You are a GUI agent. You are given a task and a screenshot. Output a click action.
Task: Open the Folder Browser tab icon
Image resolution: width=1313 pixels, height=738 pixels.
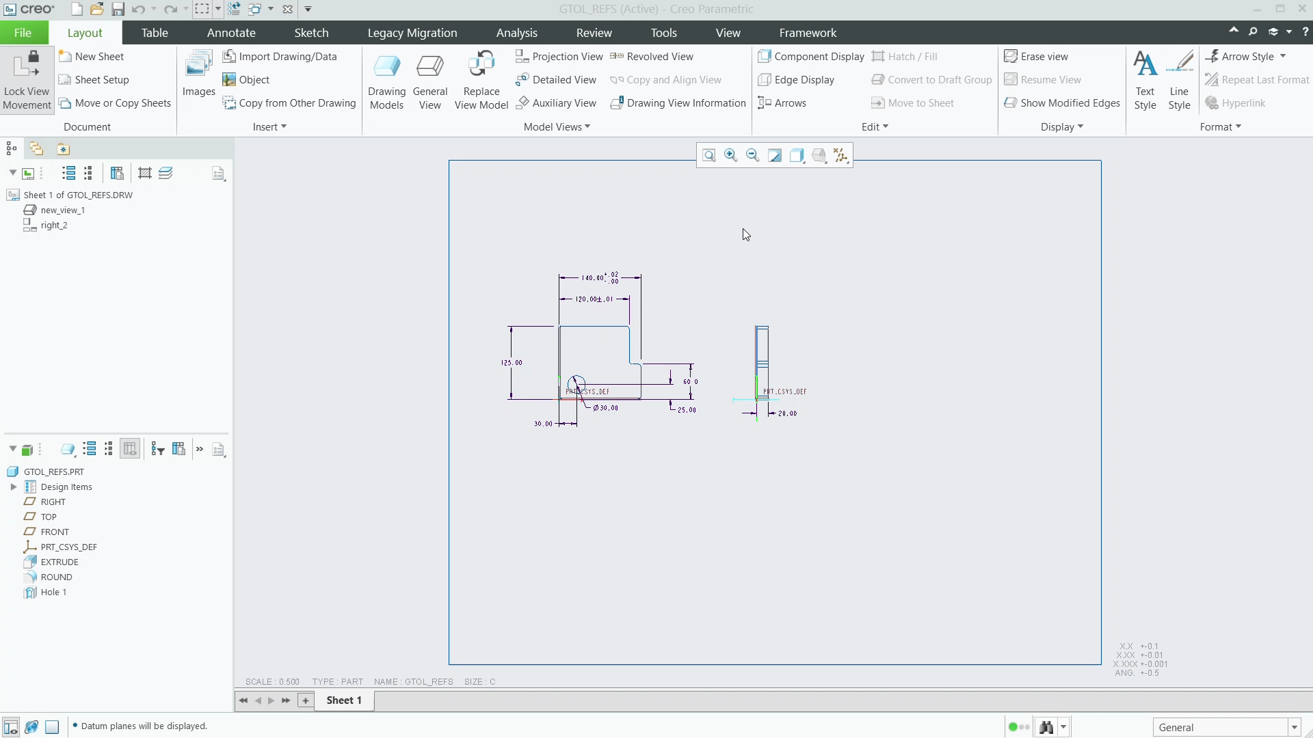[x=36, y=149]
